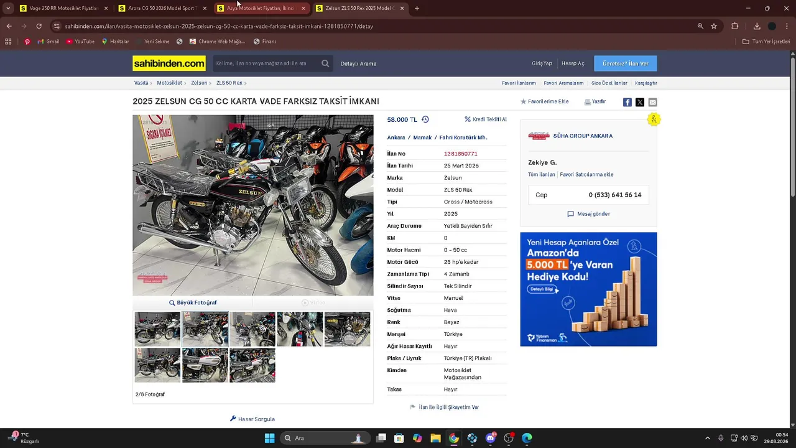
Task: Open tab search dropdown in Chrome
Action: (x=8, y=8)
